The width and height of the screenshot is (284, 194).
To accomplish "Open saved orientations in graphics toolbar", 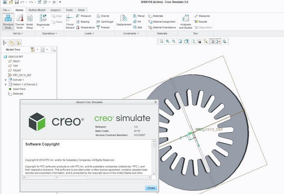I will point(193,41).
